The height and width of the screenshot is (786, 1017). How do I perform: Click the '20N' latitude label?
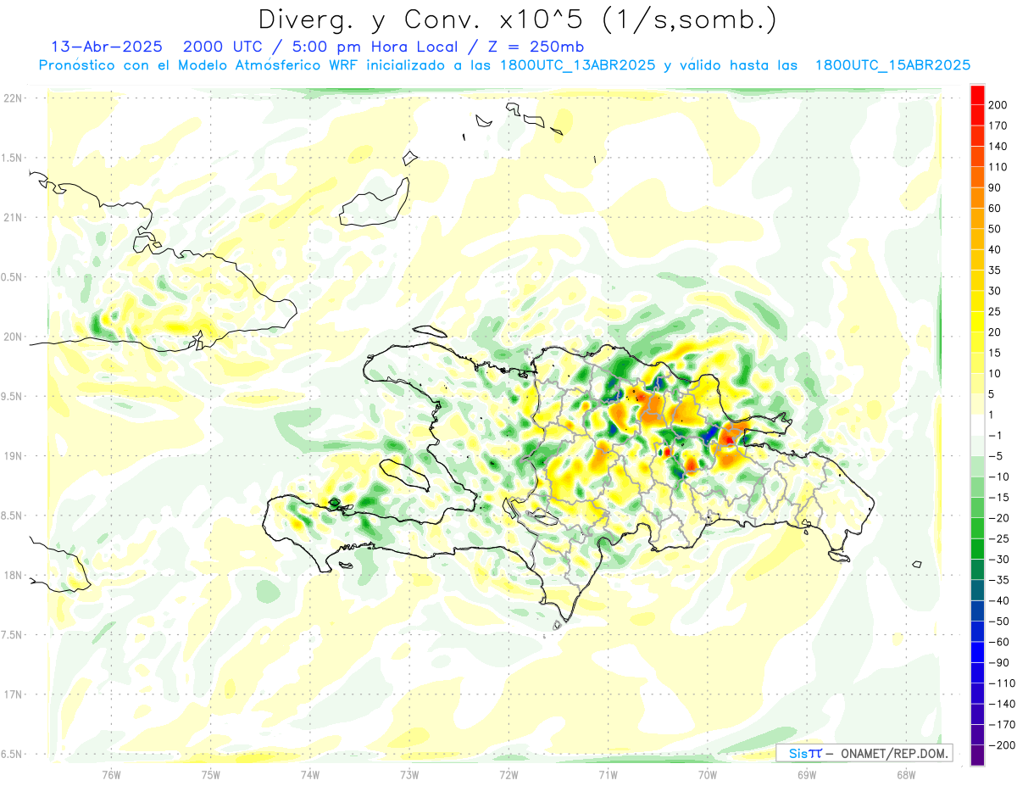pyautogui.click(x=12, y=337)
